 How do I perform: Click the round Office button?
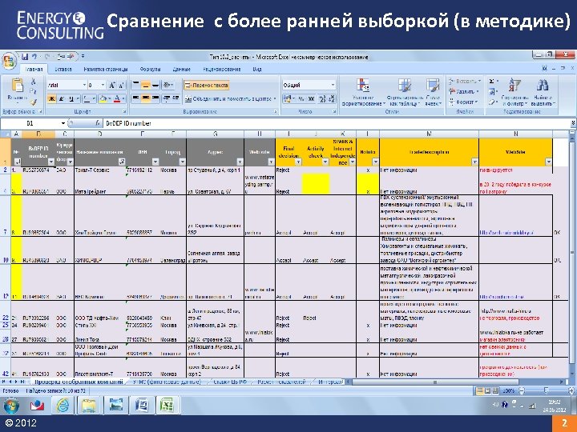(9, 60)
